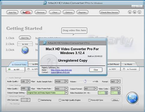Viewport: 145px width, 112px height.
Task: Open the CPU Core Use dropdown
Action: point(29,100)
